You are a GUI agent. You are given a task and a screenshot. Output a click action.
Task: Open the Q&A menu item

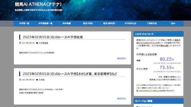173,23
